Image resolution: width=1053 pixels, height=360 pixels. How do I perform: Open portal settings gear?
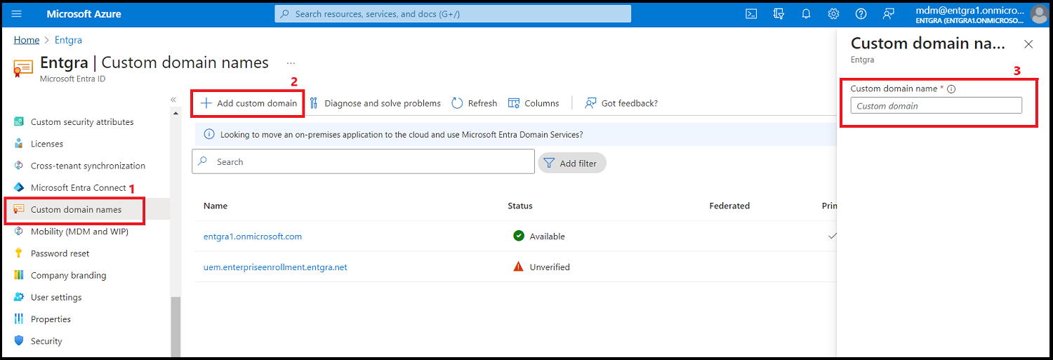click(x=833, y=14)
